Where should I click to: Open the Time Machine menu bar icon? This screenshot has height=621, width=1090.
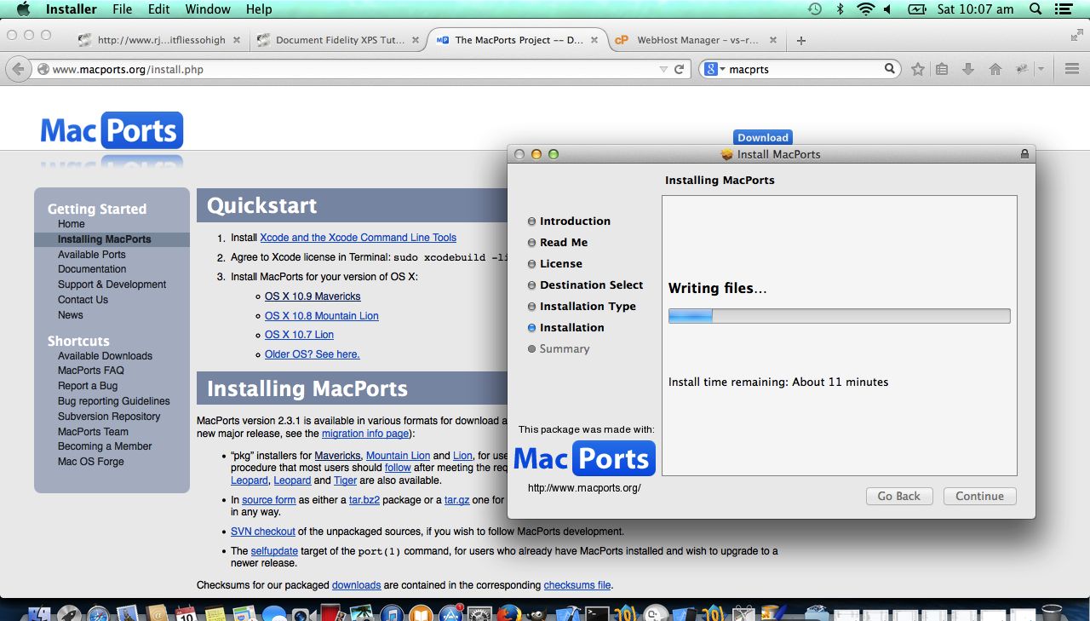[815, 9]
